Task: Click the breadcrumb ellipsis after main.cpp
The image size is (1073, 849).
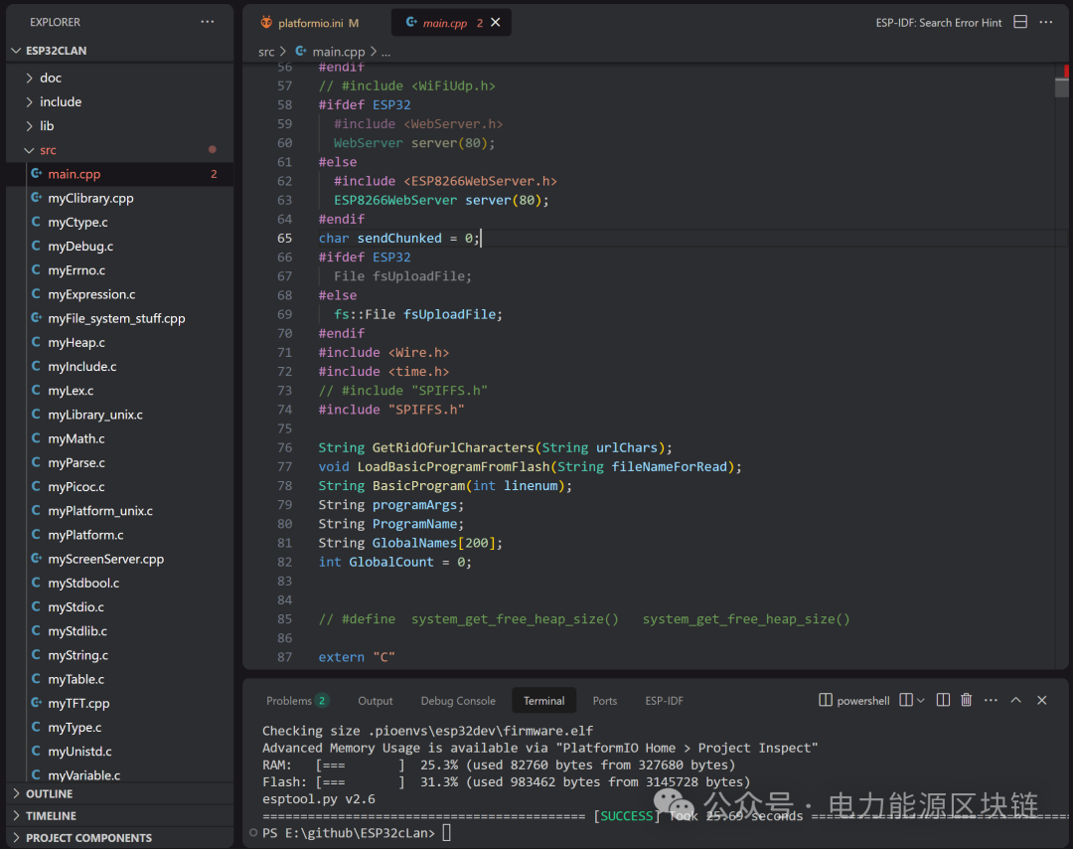Action: 385,52
